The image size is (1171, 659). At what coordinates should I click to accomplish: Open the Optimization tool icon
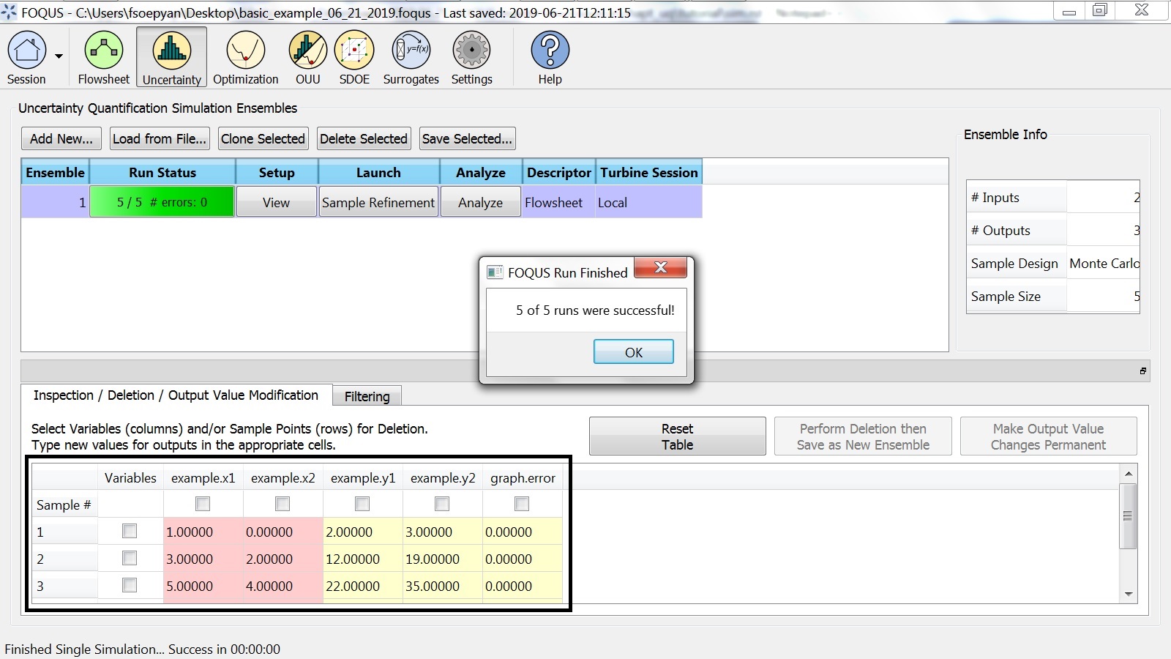coord(245,51)
